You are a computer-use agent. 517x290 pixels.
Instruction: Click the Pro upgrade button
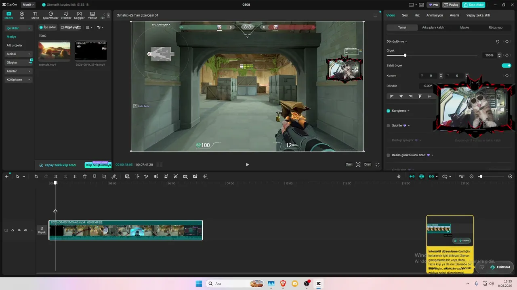tap(434, 5)
